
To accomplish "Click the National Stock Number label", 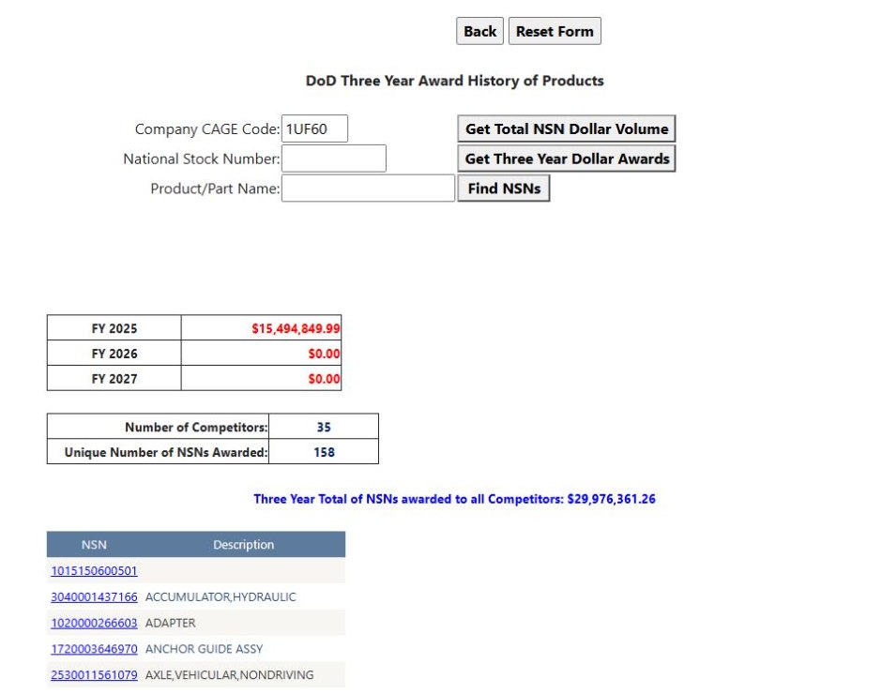I will pos(202,159).
